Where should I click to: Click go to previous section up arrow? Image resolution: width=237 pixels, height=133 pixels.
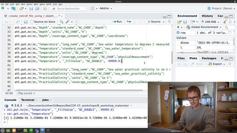134,22
